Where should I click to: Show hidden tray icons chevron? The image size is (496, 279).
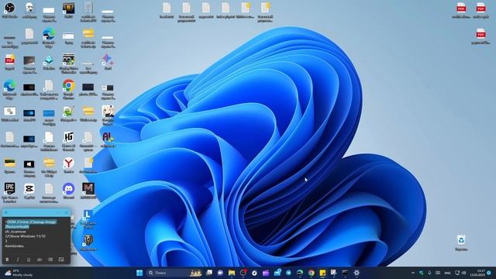pos(413,273)
